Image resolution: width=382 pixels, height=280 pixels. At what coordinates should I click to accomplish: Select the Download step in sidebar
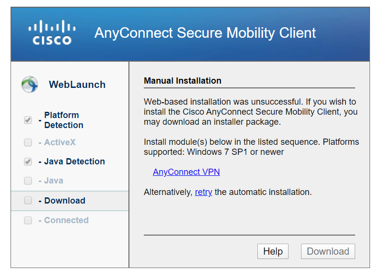click(x=70, y=201)
